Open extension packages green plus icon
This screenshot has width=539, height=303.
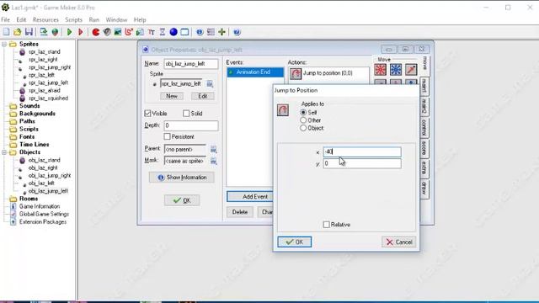221,32
